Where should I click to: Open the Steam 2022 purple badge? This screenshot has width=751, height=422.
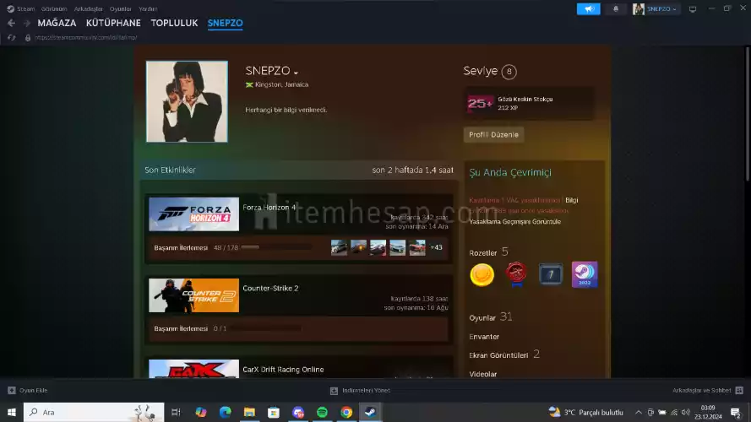584,274
